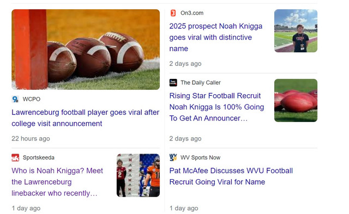Image resolution: width=349 pixels, height=214 pixels.
Task: Click the WCPO favicon icon
Action: pos(15,99)
